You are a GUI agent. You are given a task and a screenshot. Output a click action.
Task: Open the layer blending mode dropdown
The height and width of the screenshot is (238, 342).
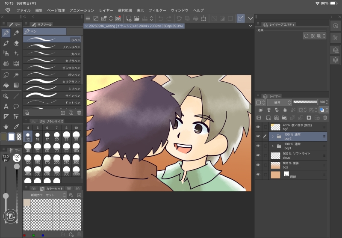click(x=279, y=103)
